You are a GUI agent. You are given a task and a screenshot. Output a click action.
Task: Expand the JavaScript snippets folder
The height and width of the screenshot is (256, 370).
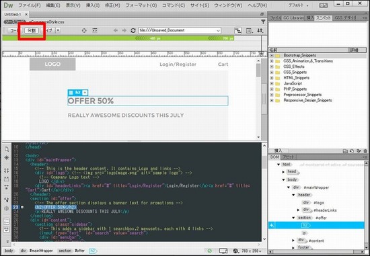[x=272, y=84]
